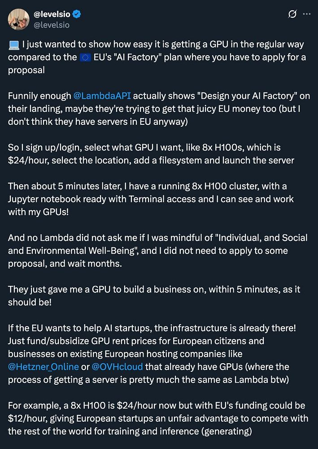Image resolution: width=318 pixels, height=449 pixels.
Task: Click the paragraph starting "Funnily enough"
Action: (159, 109)
